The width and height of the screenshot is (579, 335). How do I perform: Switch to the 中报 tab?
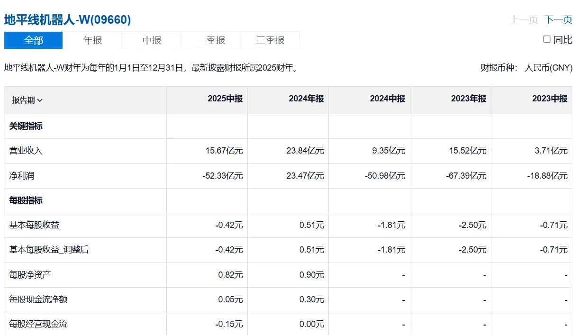click(x=152, y=40)
